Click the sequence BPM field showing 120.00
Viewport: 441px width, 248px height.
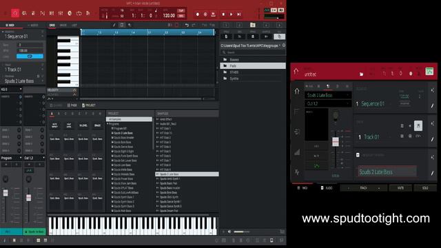point(30,50)
